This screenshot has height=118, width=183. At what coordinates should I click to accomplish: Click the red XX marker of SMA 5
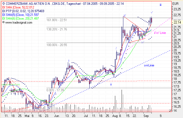(4, 7)
